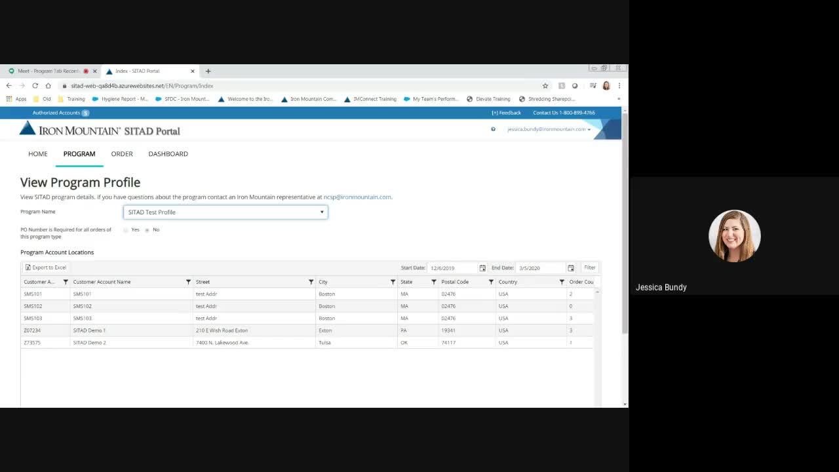Image resolution: width=839 pixels, height=472 pixels.
Task: Open the browser home page icon
Action: 48,85
